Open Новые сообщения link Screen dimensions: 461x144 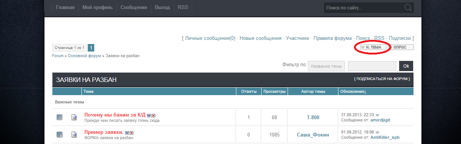pyautogui.click(x=260, y=38)
